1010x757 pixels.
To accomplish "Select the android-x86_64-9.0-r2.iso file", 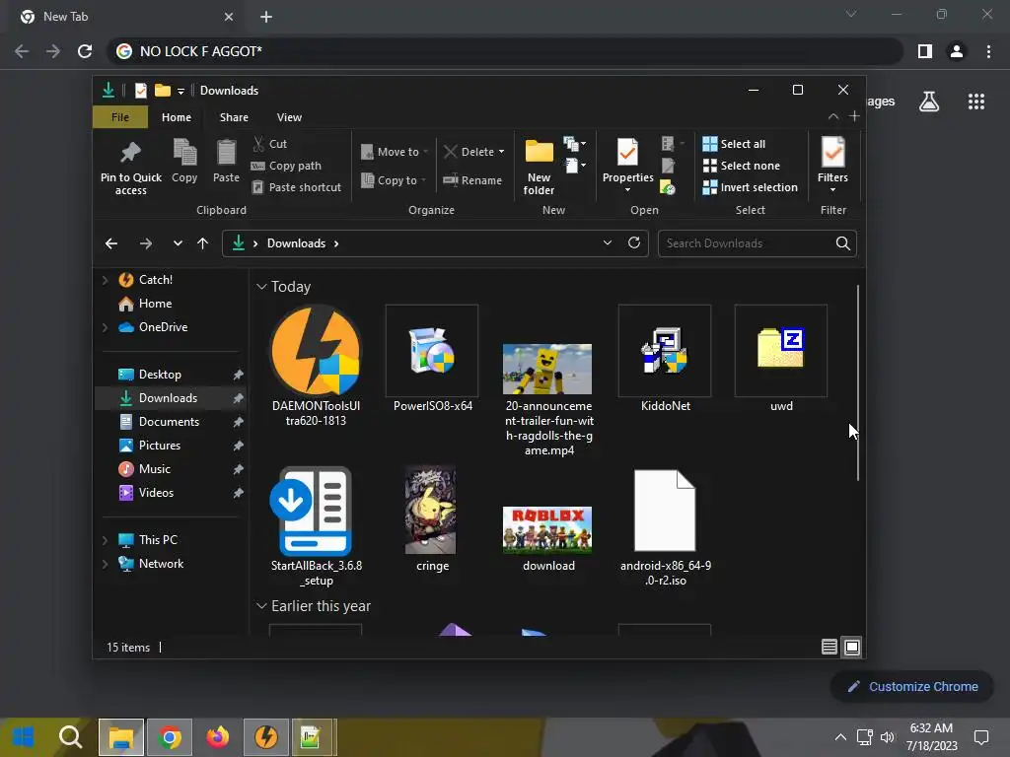I will tap(666, 526).
